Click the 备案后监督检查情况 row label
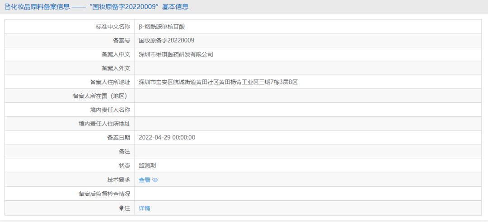Viewport: 488px width, 222px height. pyautogui.click(x=104, y=194)
